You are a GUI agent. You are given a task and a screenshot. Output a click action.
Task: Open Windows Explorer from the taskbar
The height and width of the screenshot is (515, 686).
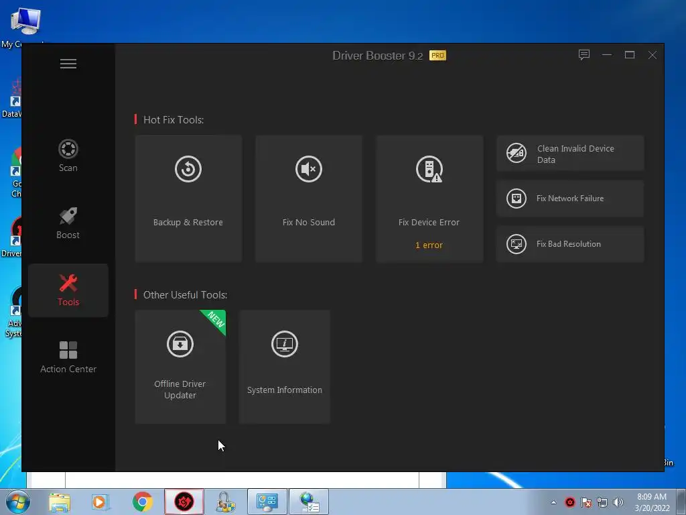pos(60,502)
